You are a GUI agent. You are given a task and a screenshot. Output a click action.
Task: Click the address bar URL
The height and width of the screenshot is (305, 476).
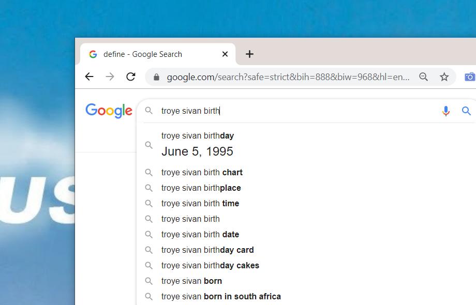click(x=288, y=77)
